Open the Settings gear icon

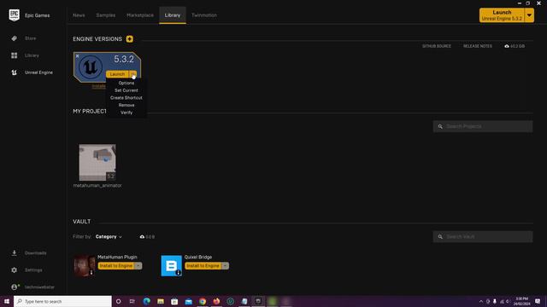tap(14, 269)
